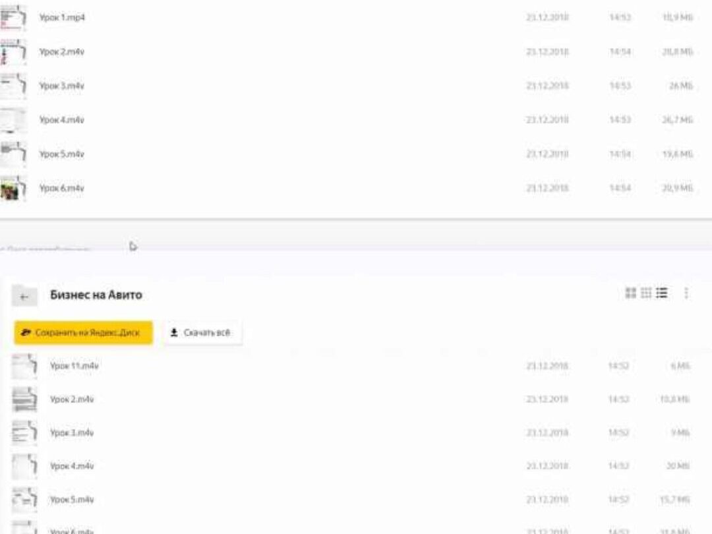Select the Урок 11.m4v file name
This screenshot has width=712, height=534.
(x=74, y=366)
